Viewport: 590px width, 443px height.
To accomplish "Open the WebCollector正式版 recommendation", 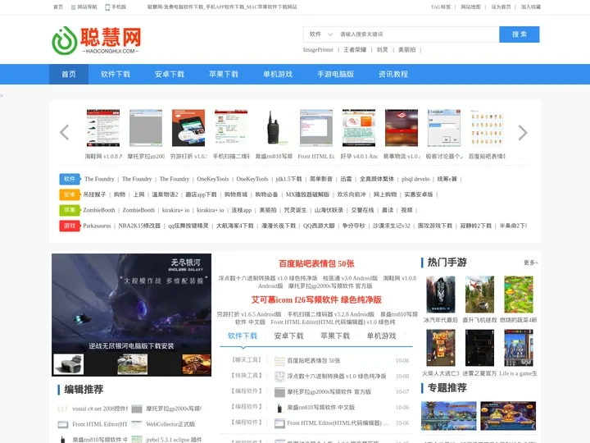I will [170, 424].
